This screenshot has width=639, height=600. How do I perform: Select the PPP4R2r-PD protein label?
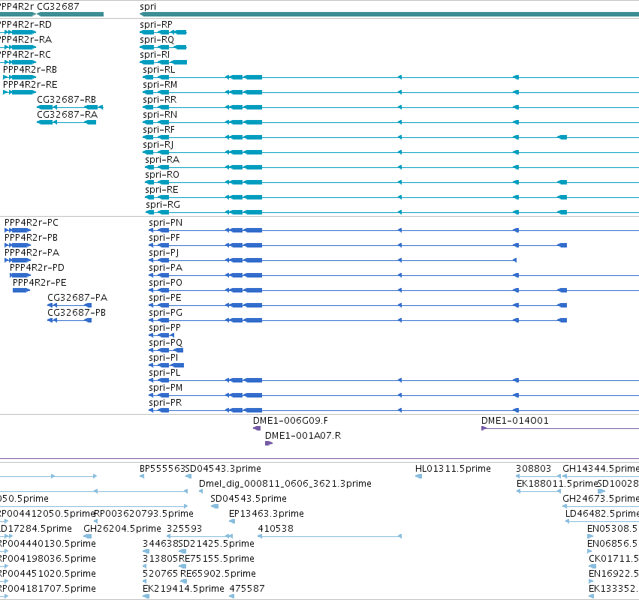37,268
